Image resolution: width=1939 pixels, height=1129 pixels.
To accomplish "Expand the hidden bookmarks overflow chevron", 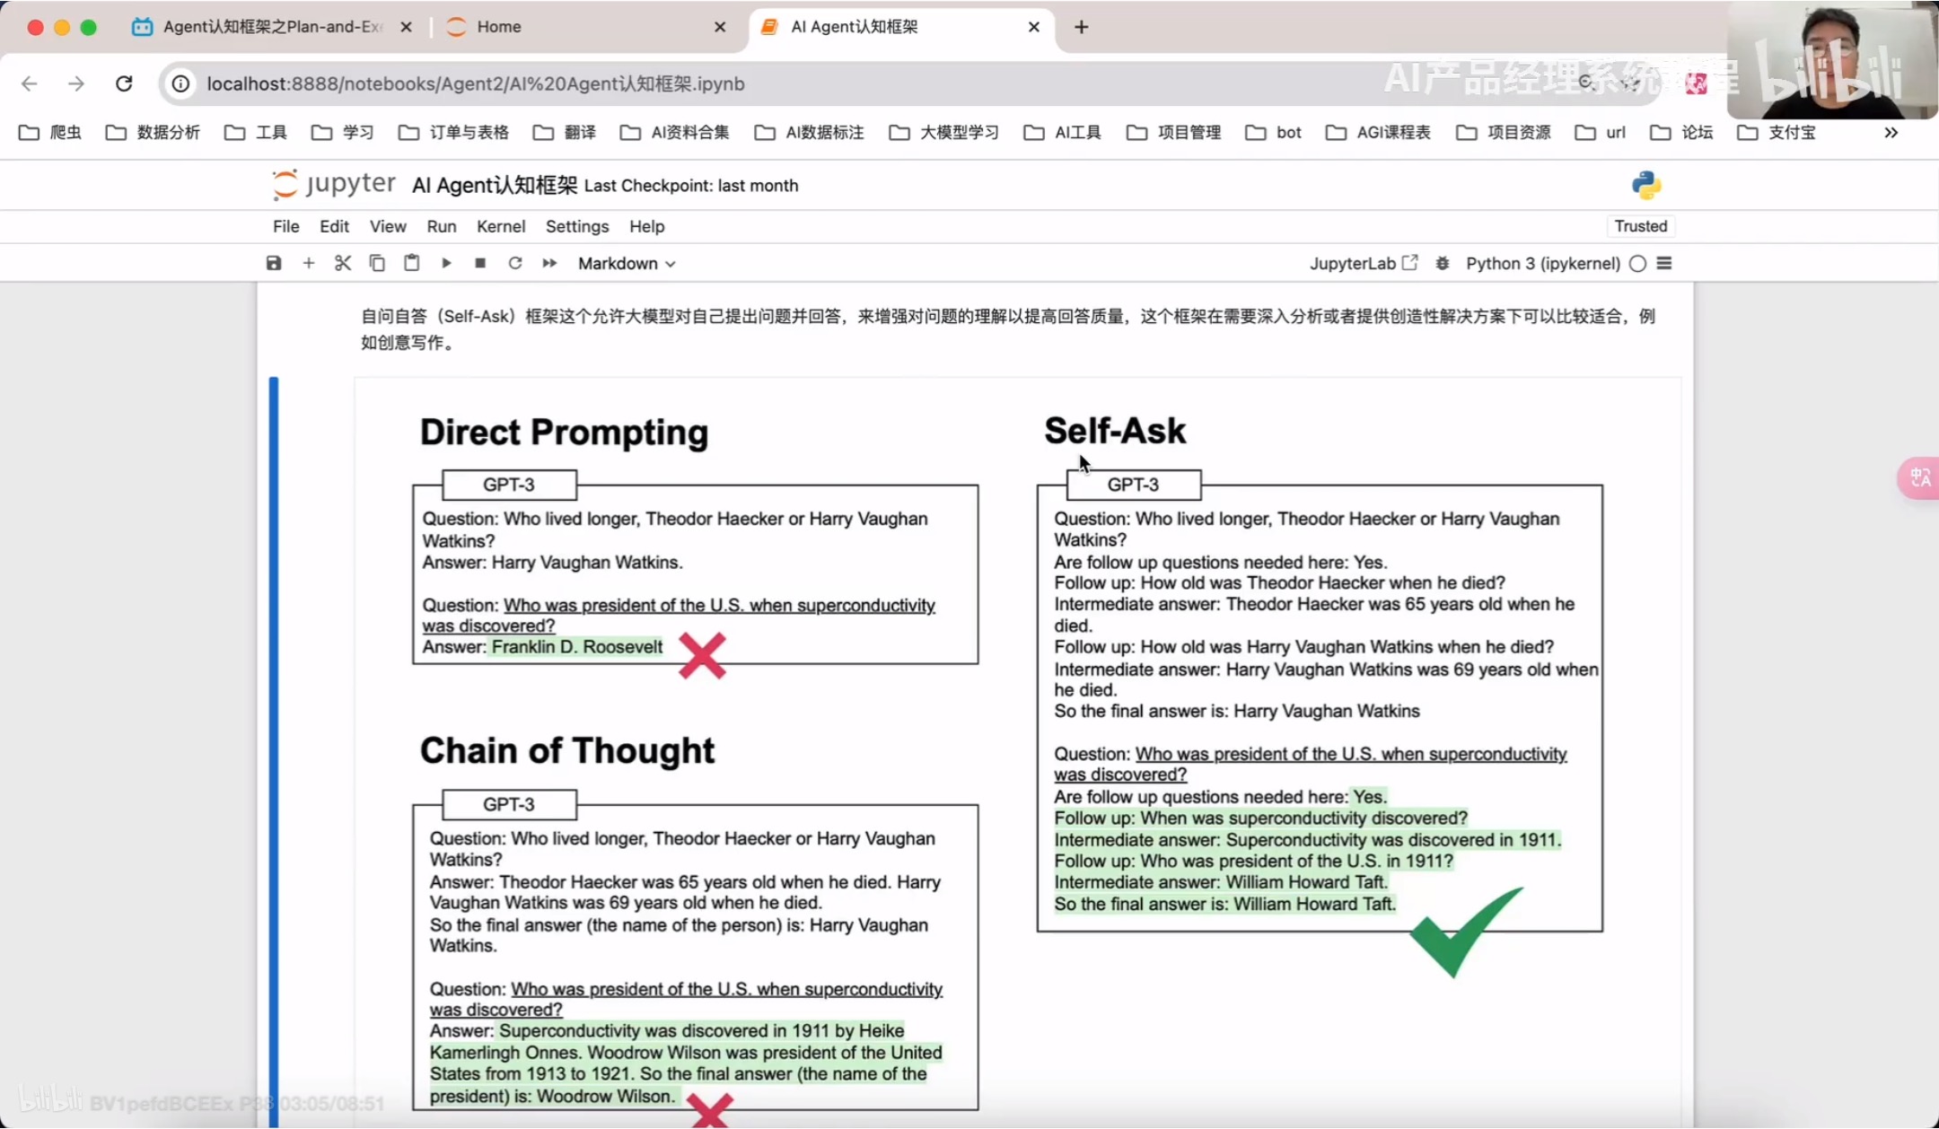I will (1891, 133).
